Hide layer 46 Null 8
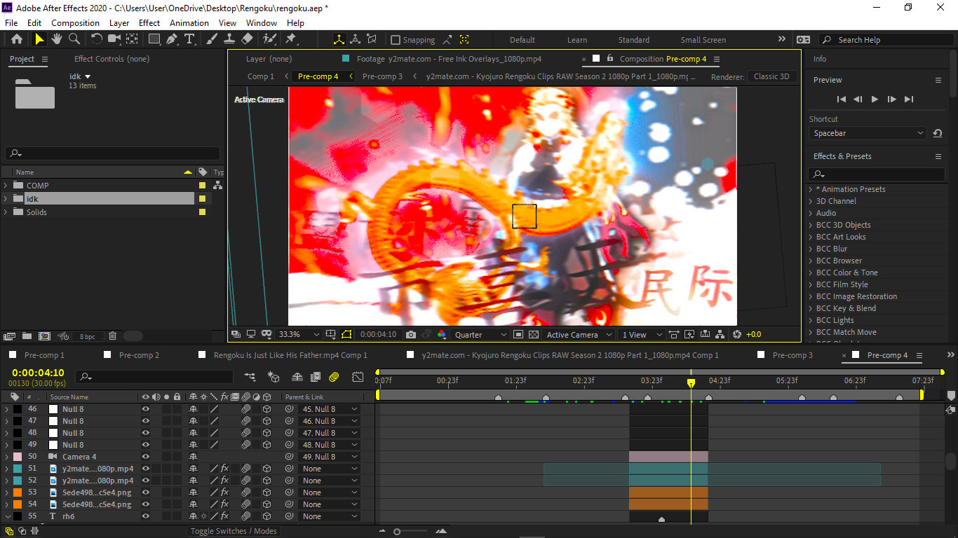958x538 pixels. pyautogui.click(x=146, y=409)
